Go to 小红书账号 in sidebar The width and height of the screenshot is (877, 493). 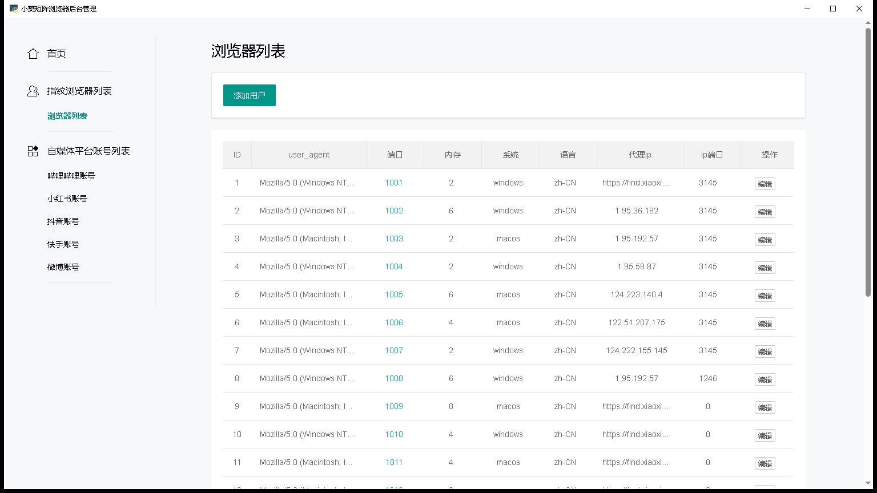(67, 199)
